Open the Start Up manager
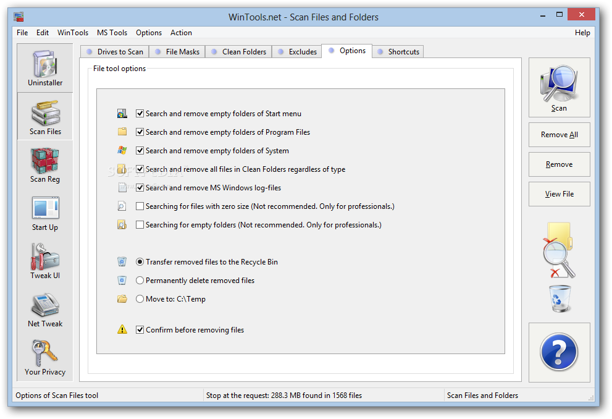The height and width of the screenshot is (419, 612). point(45,213)
